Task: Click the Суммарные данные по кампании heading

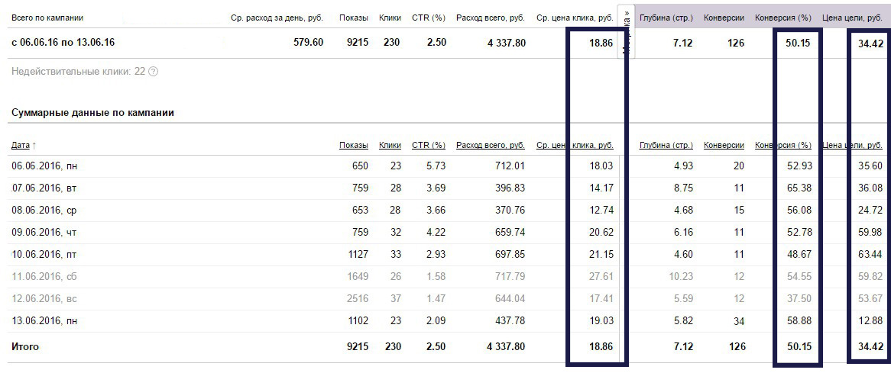Action: point(92,113)
